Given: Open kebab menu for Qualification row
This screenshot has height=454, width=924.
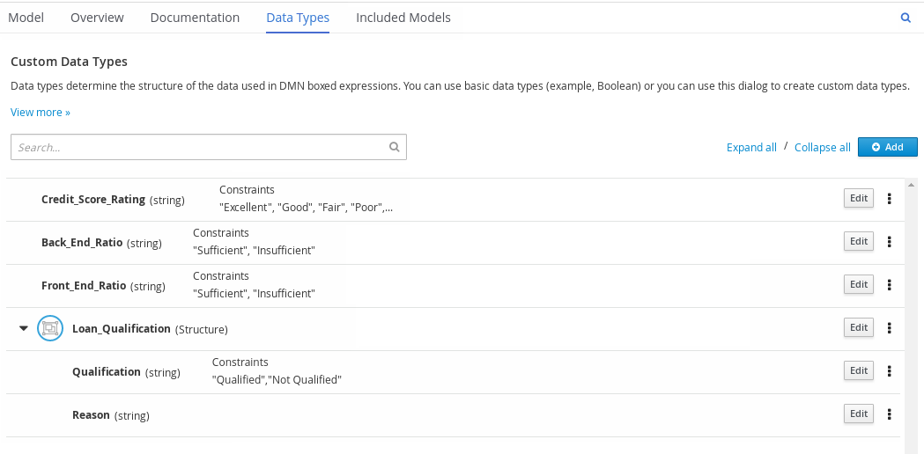Looking at the screenshot, I should pyautogui.click(x=889, y=371).
